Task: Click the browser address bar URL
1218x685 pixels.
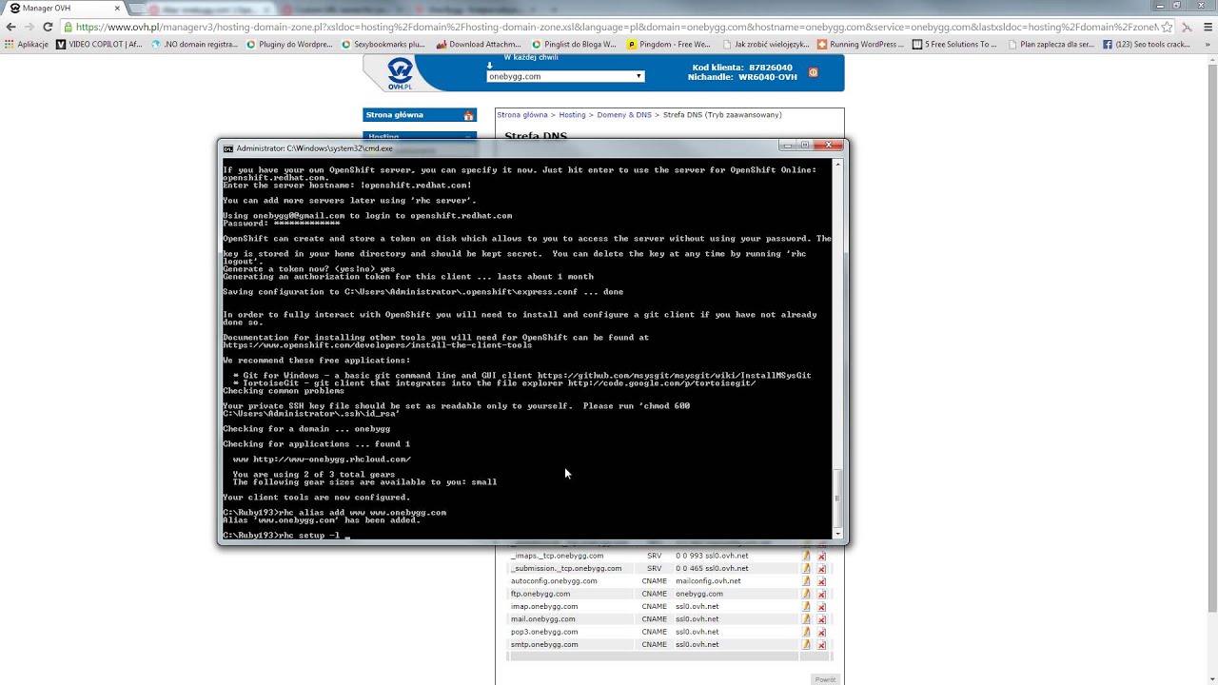Action: (x=609, y=28)
